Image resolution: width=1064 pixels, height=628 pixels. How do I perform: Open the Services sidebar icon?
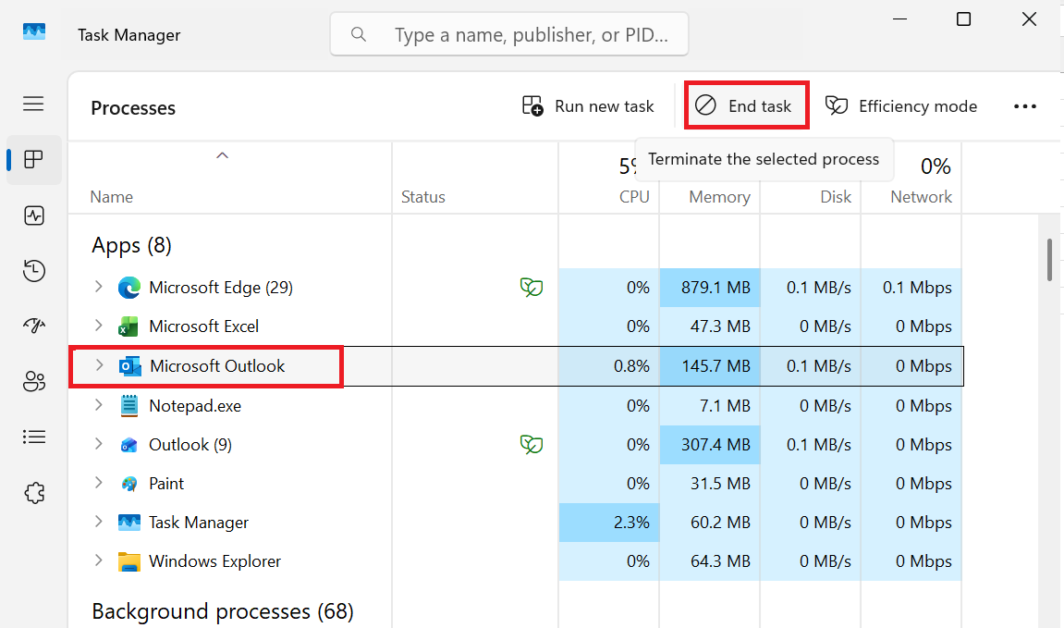click(34, 493)
